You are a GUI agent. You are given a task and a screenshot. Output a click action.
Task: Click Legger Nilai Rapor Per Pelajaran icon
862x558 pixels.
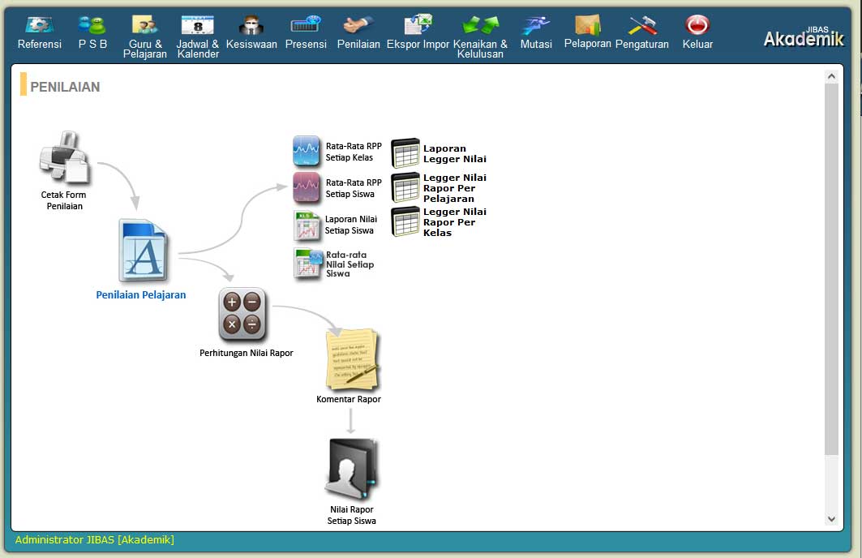click(405, 187)
